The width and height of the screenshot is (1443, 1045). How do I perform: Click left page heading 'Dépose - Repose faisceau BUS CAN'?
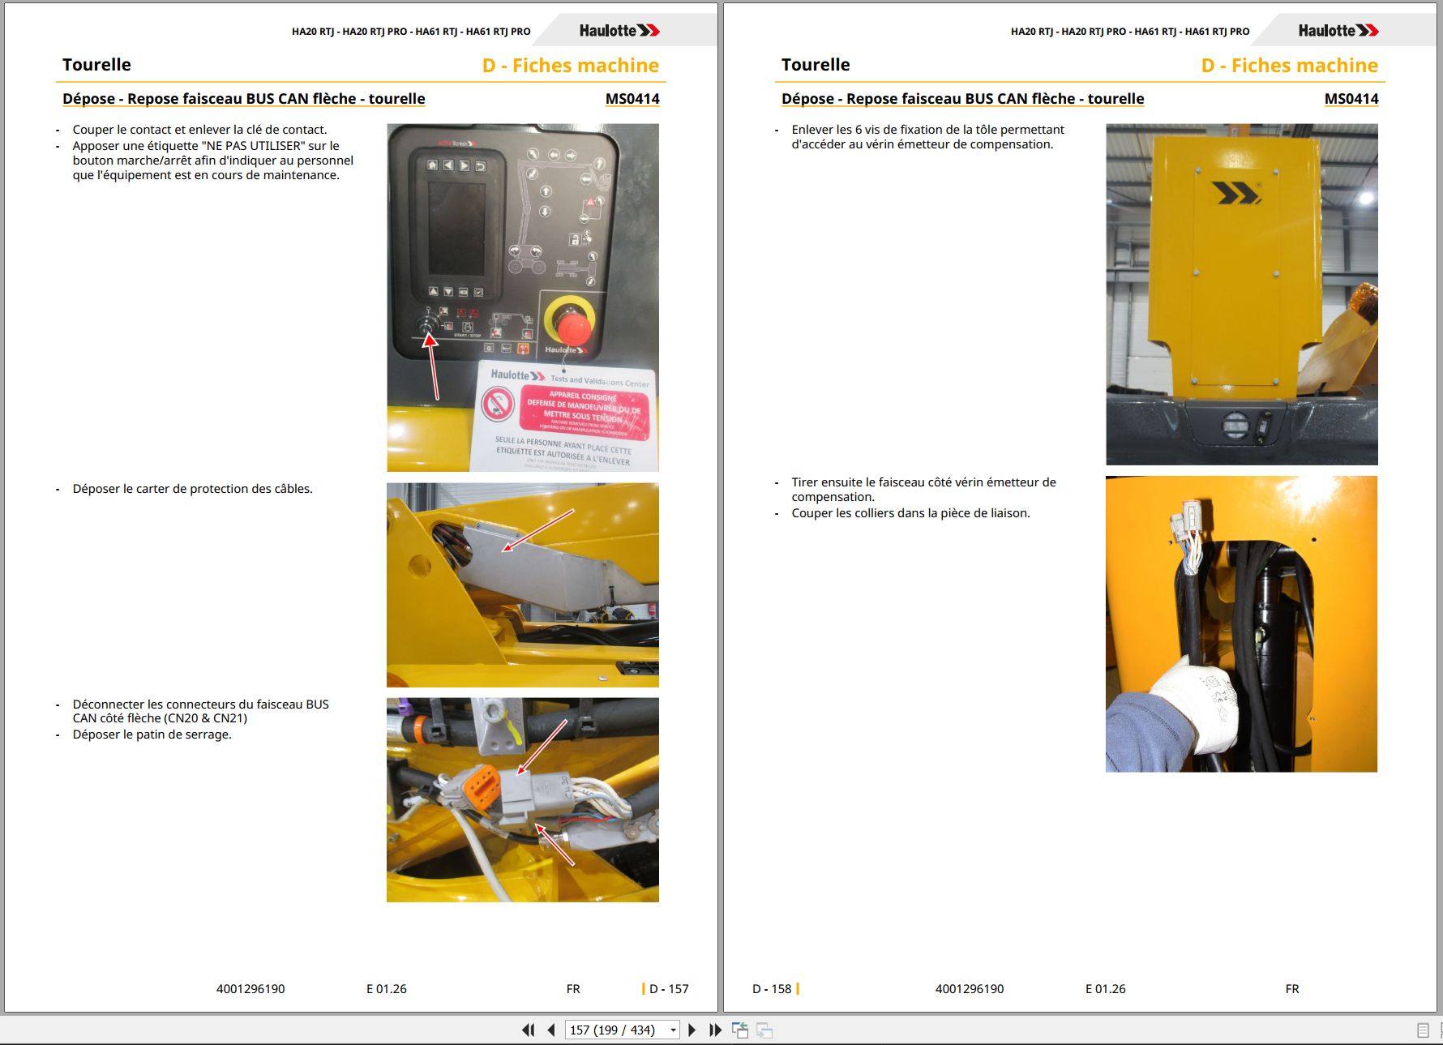(244, 99)
